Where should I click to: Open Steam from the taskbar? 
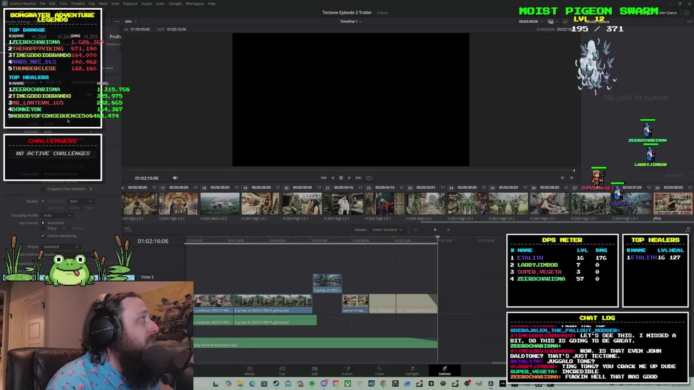[x=276, y=384]
